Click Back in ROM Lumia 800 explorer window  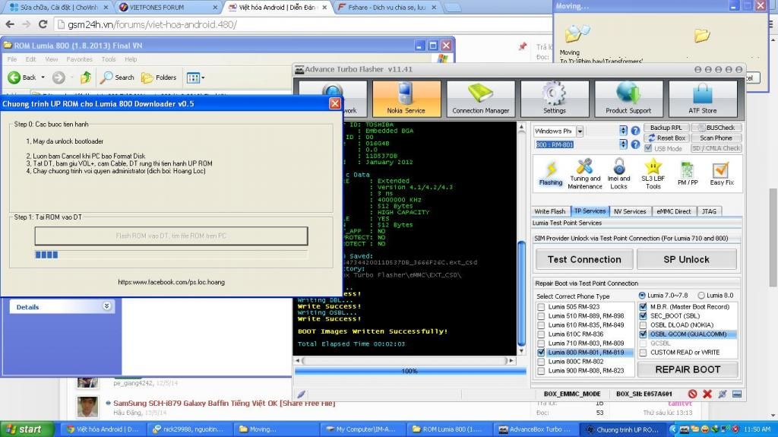tap(23, 78)
